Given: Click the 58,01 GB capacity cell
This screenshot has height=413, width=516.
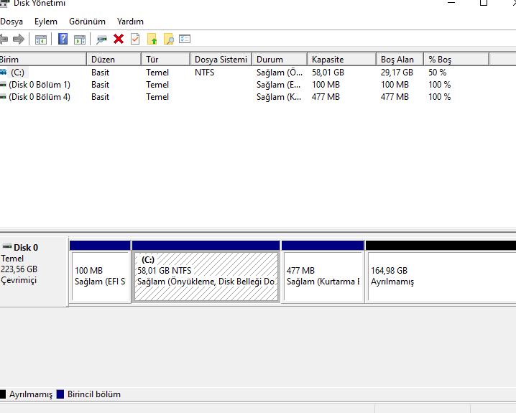Looking at the screenshot, I should [328, 73].
